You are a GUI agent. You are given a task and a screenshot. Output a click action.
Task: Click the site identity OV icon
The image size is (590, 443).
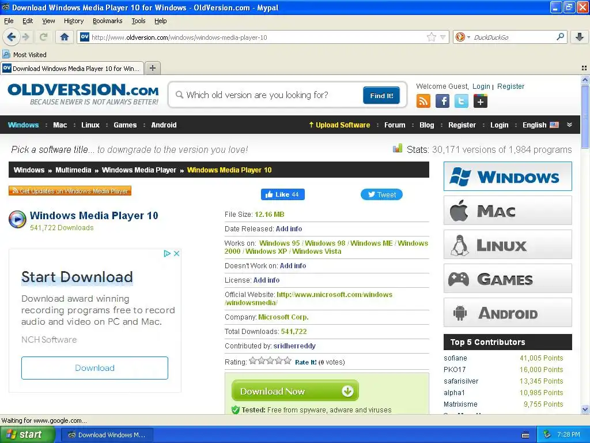click(x=85, y=37)
